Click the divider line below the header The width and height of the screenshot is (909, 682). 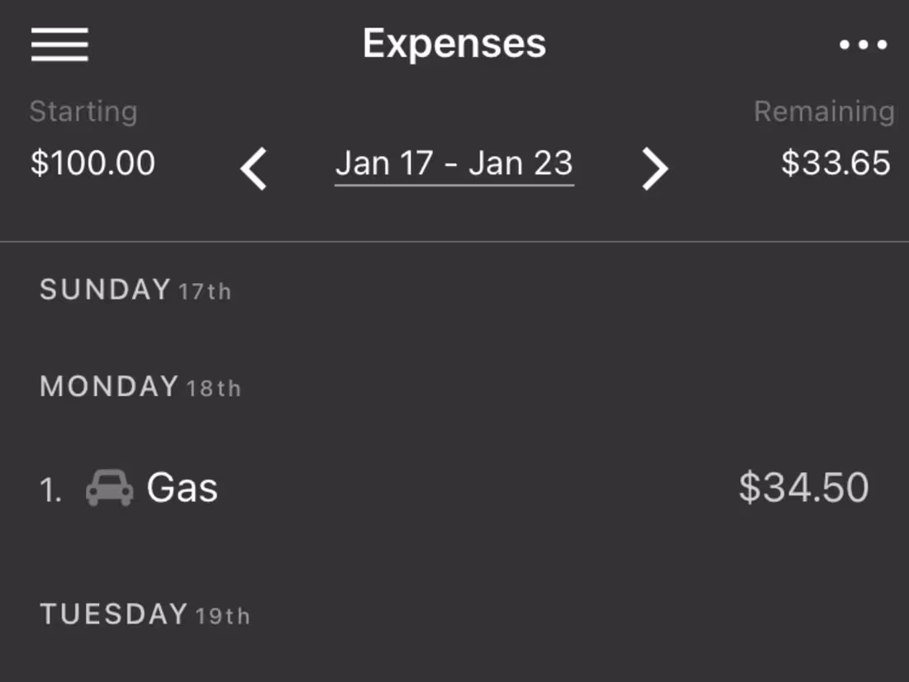tap(454, 242)
